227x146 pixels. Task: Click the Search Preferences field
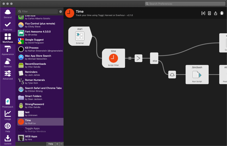coord(185,4)
